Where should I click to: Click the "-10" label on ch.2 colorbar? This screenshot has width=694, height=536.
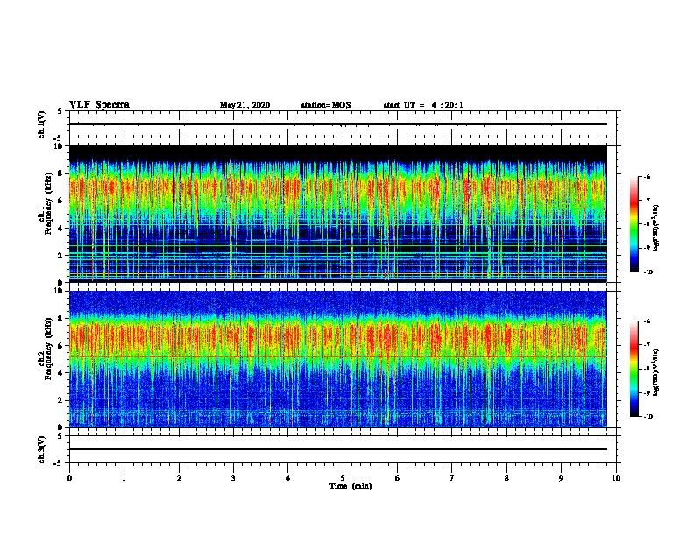[648, 417]
